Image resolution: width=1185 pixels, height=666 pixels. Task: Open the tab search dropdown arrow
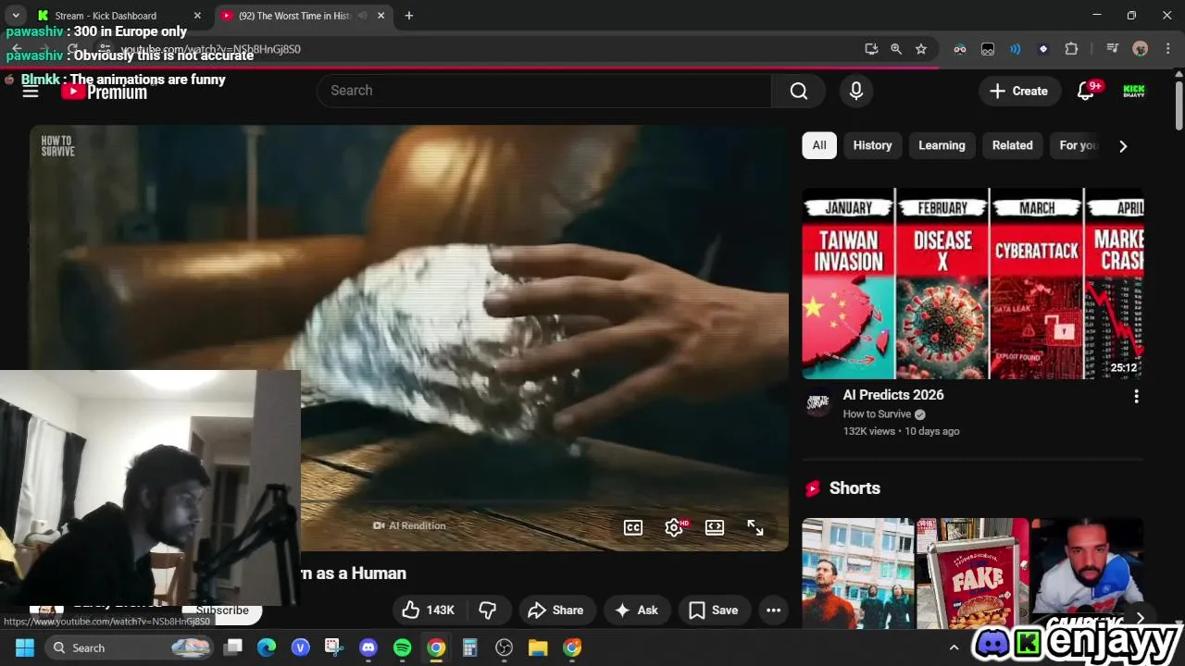16,16
